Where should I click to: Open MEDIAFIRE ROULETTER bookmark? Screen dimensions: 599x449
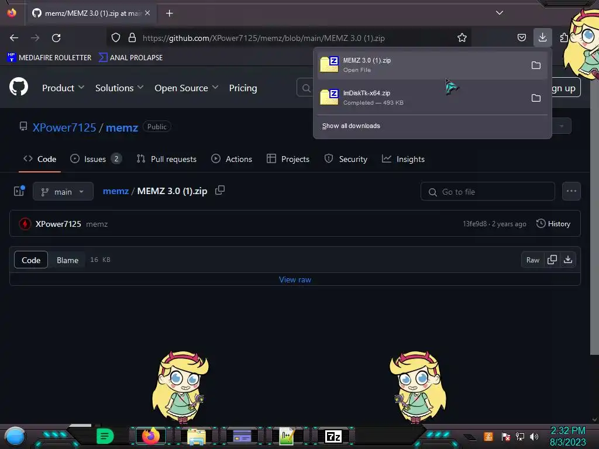[49, 58]
